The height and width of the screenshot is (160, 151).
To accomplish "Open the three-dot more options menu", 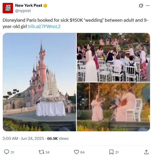I will [x=148, y=5].
